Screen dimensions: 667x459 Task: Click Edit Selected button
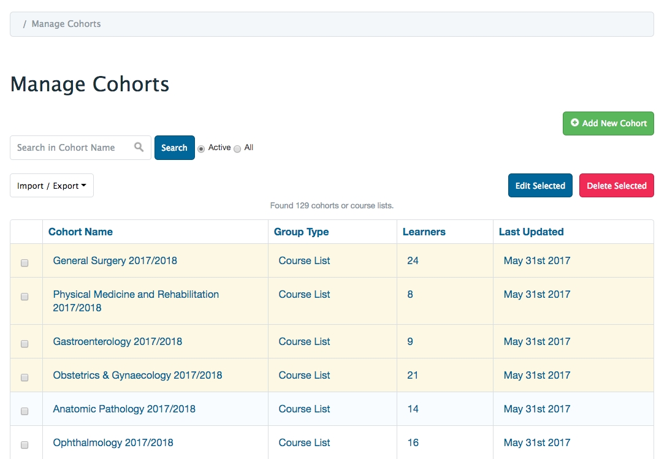(x=540, y=186)
